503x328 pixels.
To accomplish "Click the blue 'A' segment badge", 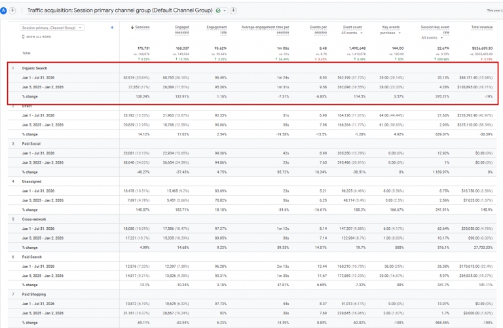I will click(3, 10).
